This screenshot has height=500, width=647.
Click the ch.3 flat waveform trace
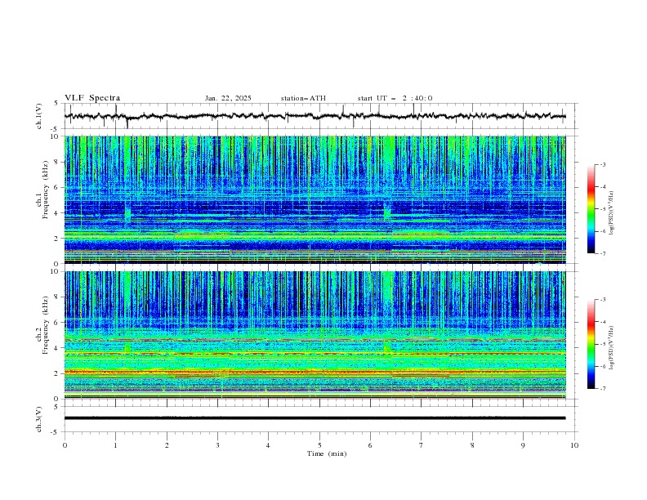315,418
